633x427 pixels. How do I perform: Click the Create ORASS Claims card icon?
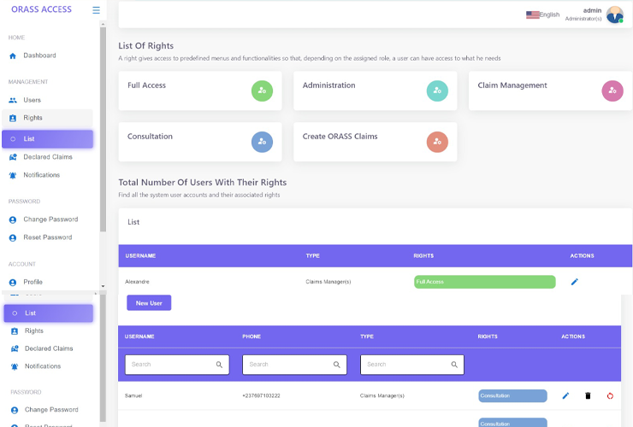coord(436,142)
